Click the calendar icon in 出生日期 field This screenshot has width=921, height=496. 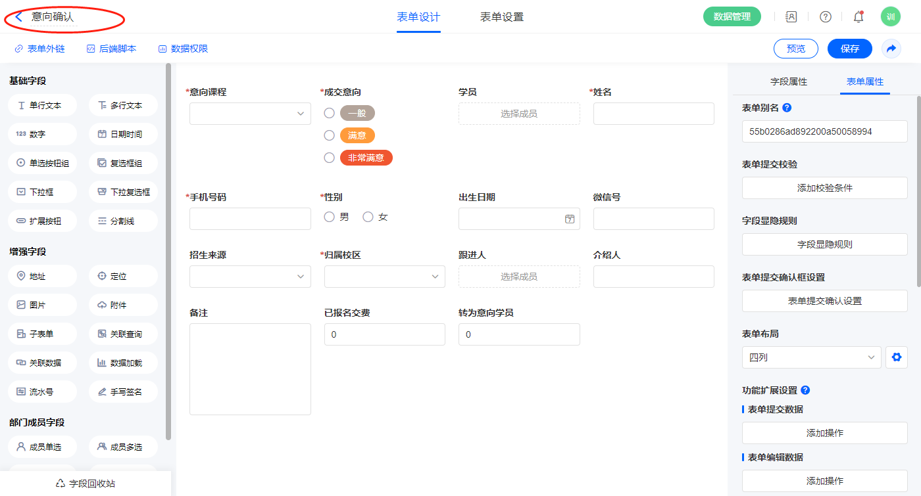570,219
